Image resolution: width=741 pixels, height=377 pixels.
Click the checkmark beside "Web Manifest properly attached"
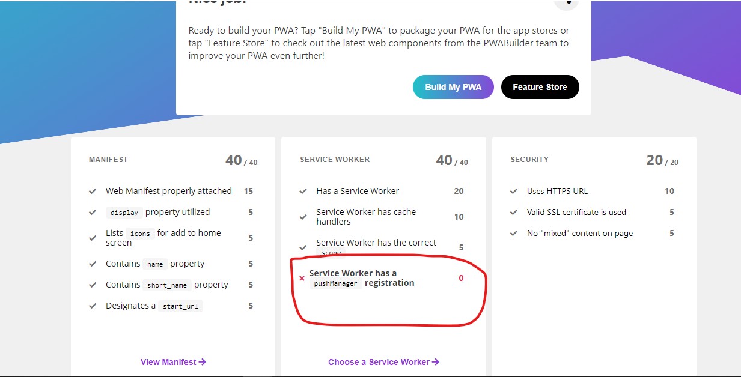[x=93, y=191]
